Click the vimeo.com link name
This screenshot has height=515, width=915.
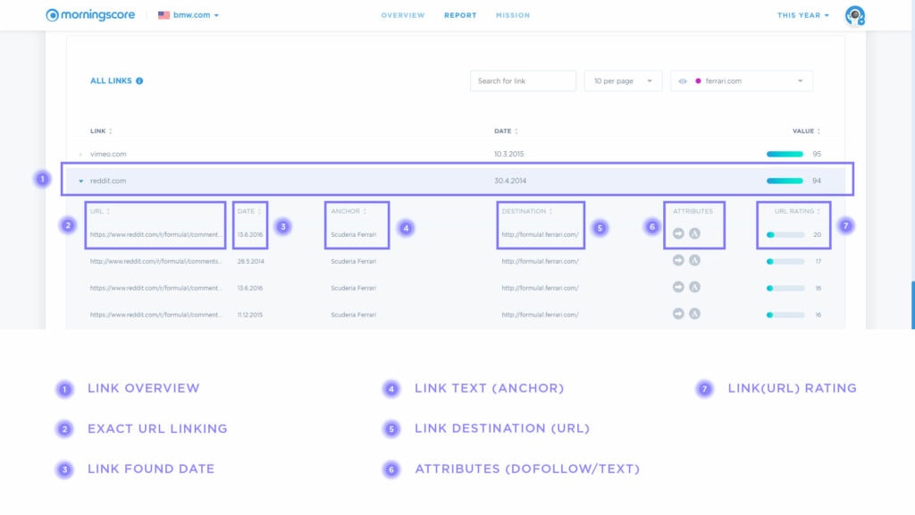pos(108,154)
